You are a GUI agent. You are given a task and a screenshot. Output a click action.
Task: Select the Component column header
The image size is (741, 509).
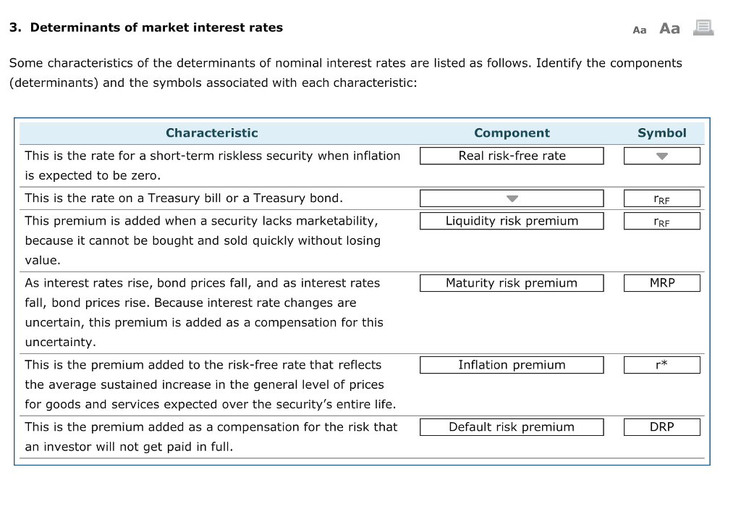point(512,132)
